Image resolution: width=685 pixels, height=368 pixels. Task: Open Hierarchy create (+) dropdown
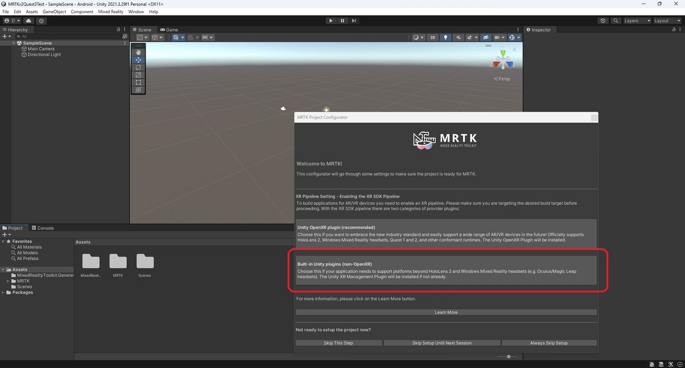(x=7, y=37)
